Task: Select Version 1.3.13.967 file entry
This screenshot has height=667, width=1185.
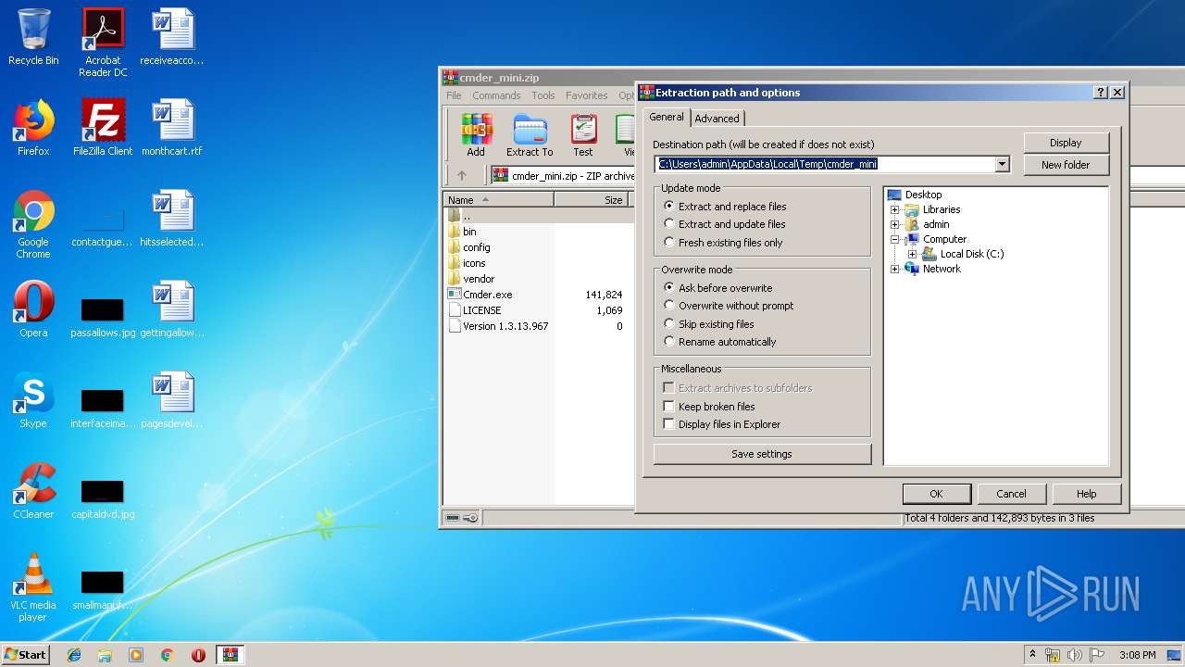Action: (498, 326)
